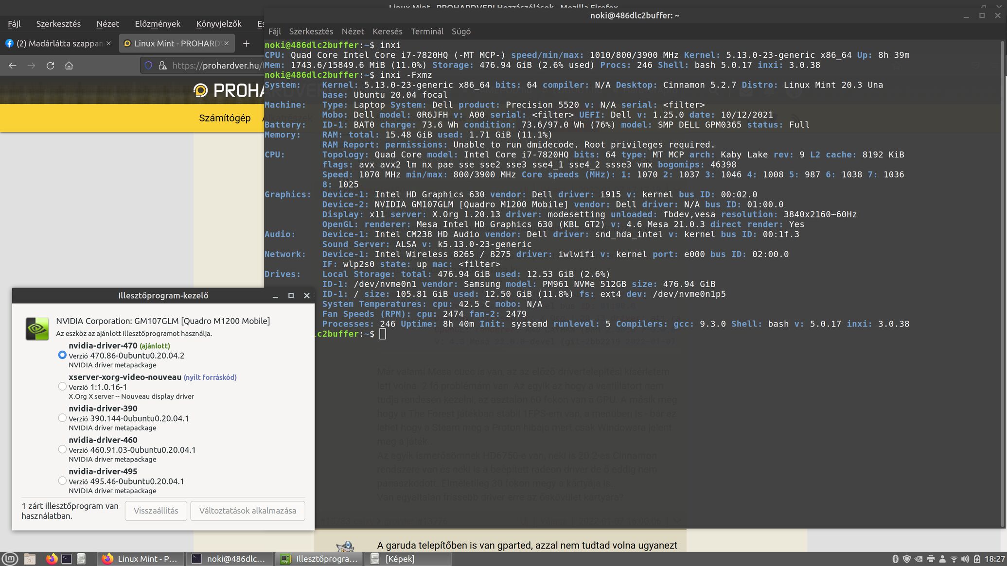Close the Linux Mint - PROHARDVER tab
Screen dimensions: 1007x566
click(x=226, y=44)
